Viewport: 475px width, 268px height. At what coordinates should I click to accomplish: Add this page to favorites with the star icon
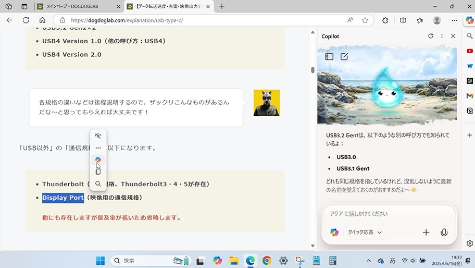coord(365,20)
